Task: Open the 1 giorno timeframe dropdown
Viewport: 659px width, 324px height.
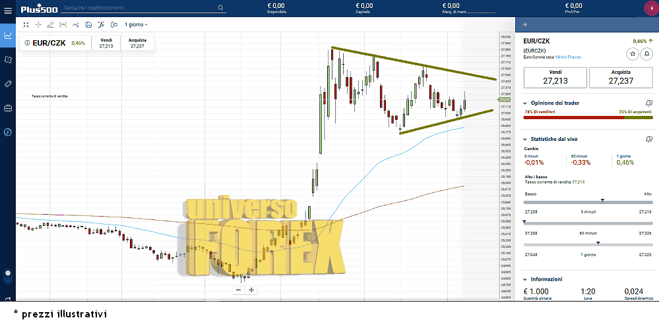Action: [136, 24]
